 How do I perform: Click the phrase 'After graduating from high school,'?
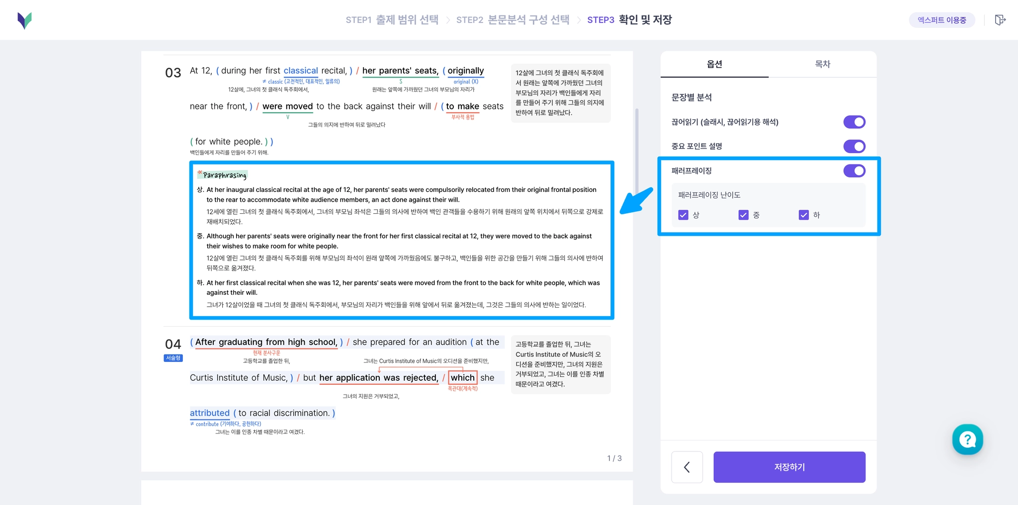click(x=266, y=342)
